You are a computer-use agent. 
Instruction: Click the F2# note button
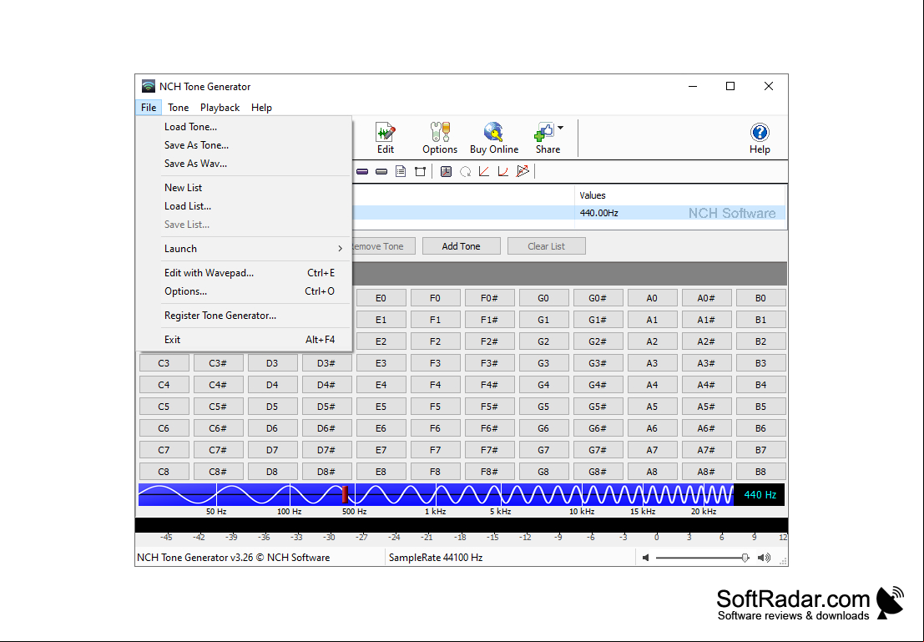pos(489,341)
